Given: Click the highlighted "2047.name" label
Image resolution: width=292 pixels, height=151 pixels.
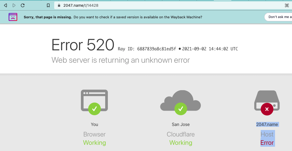Looking at the screenshot, I should pyautogui.click(x=267, y=124).
